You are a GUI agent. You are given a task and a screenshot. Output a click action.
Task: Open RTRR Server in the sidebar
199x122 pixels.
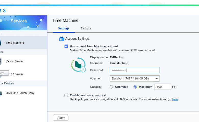pyautogui.click(x=23, y=74)
